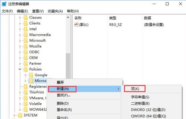Click the REG_SZ type cell
Image resolution: width=186 pixels, height=119 pixels.
[115, 25]
